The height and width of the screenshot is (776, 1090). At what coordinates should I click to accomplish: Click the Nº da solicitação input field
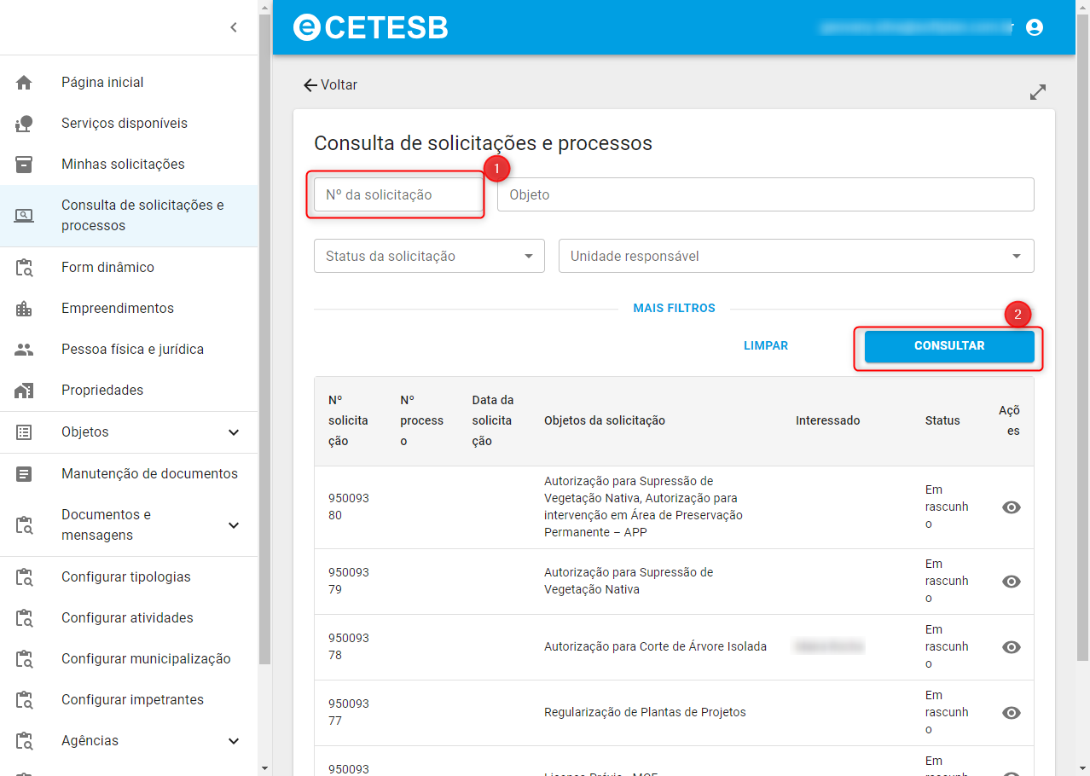(x=397, y=194)
